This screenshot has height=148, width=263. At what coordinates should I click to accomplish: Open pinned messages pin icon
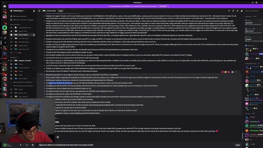click(x=237, y=11)
